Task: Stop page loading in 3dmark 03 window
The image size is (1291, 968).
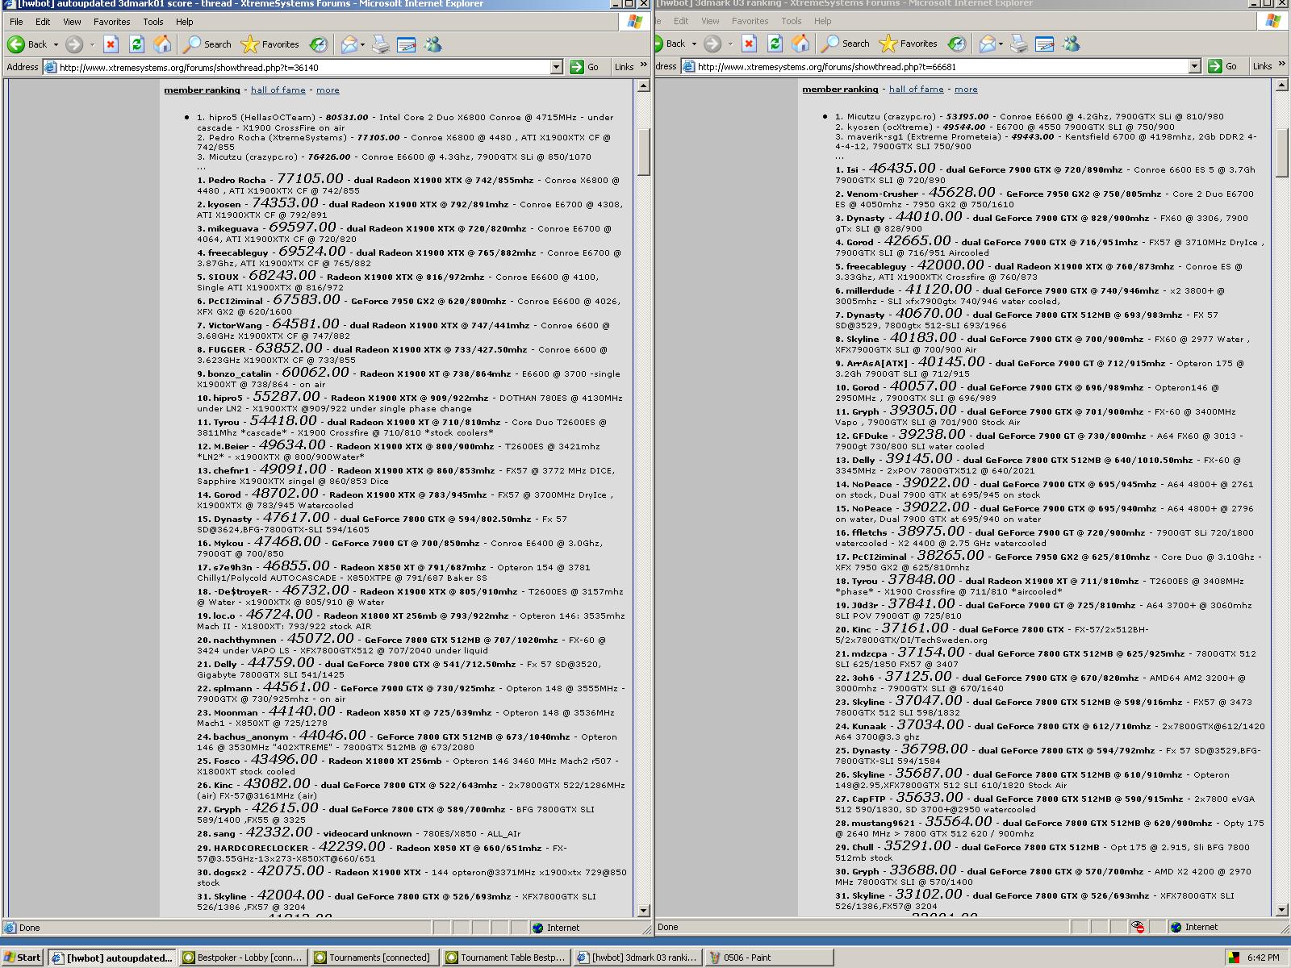Action: pyautogui.click(x=750, y=44)
